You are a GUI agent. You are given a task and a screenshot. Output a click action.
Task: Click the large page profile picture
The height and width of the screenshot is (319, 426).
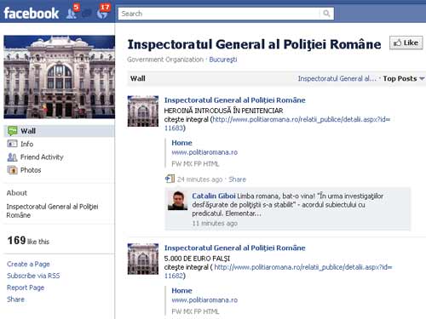[60, 77]
